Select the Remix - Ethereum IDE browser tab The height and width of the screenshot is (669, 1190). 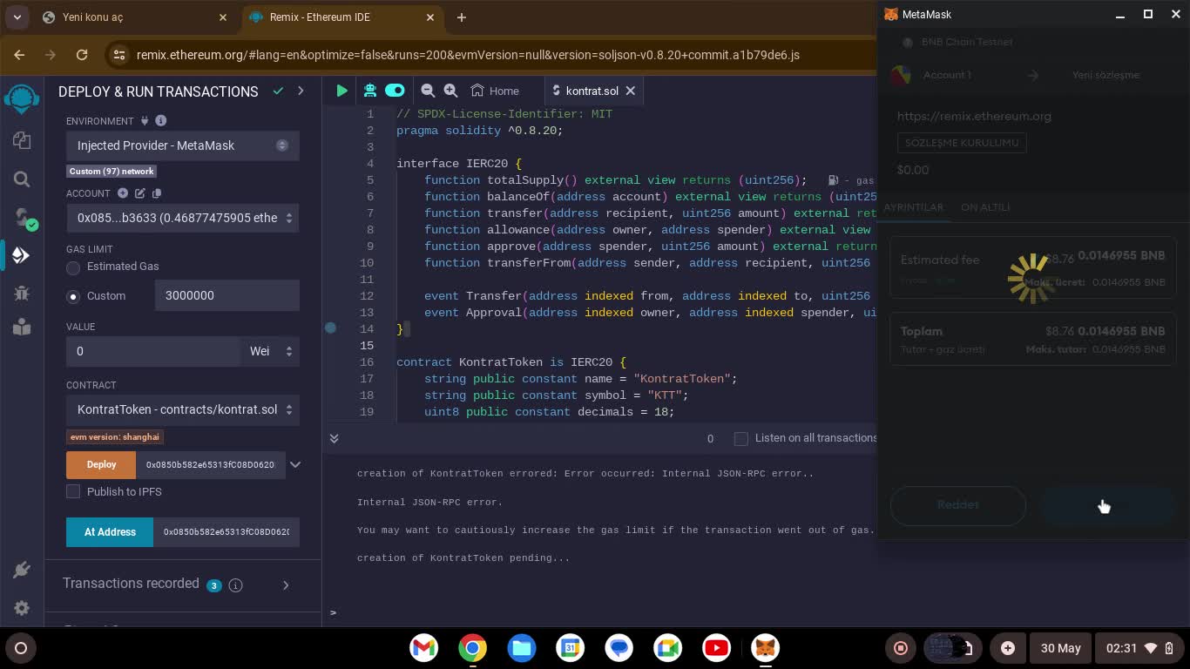[341, 17]
